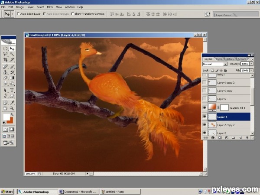Select the Blur/Smudge tool
The image size is (260, 195).
point(5,83)
